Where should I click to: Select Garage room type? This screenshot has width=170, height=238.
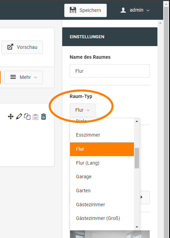(102, 177)
